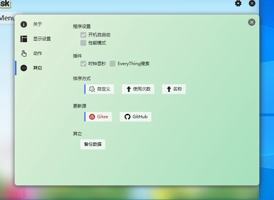Screen dimensions: 274x200
Task: Click the three-dots icon in the sidebar
Action: tap(24, 68)
